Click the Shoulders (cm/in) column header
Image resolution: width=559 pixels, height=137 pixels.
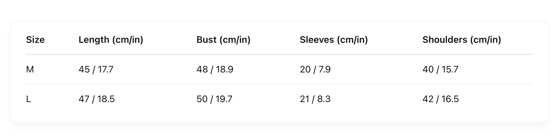(x=462, y=40)
